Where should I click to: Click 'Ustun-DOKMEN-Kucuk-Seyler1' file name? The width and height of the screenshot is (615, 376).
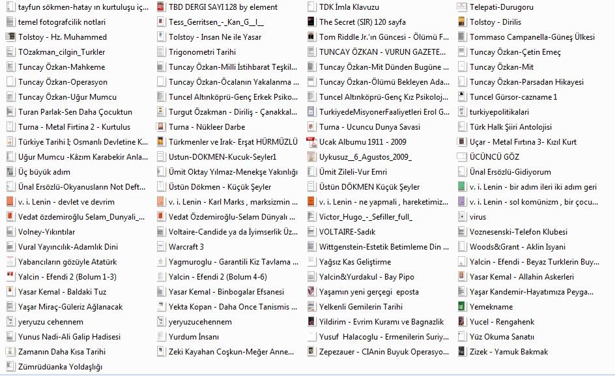tap(222, 157)
